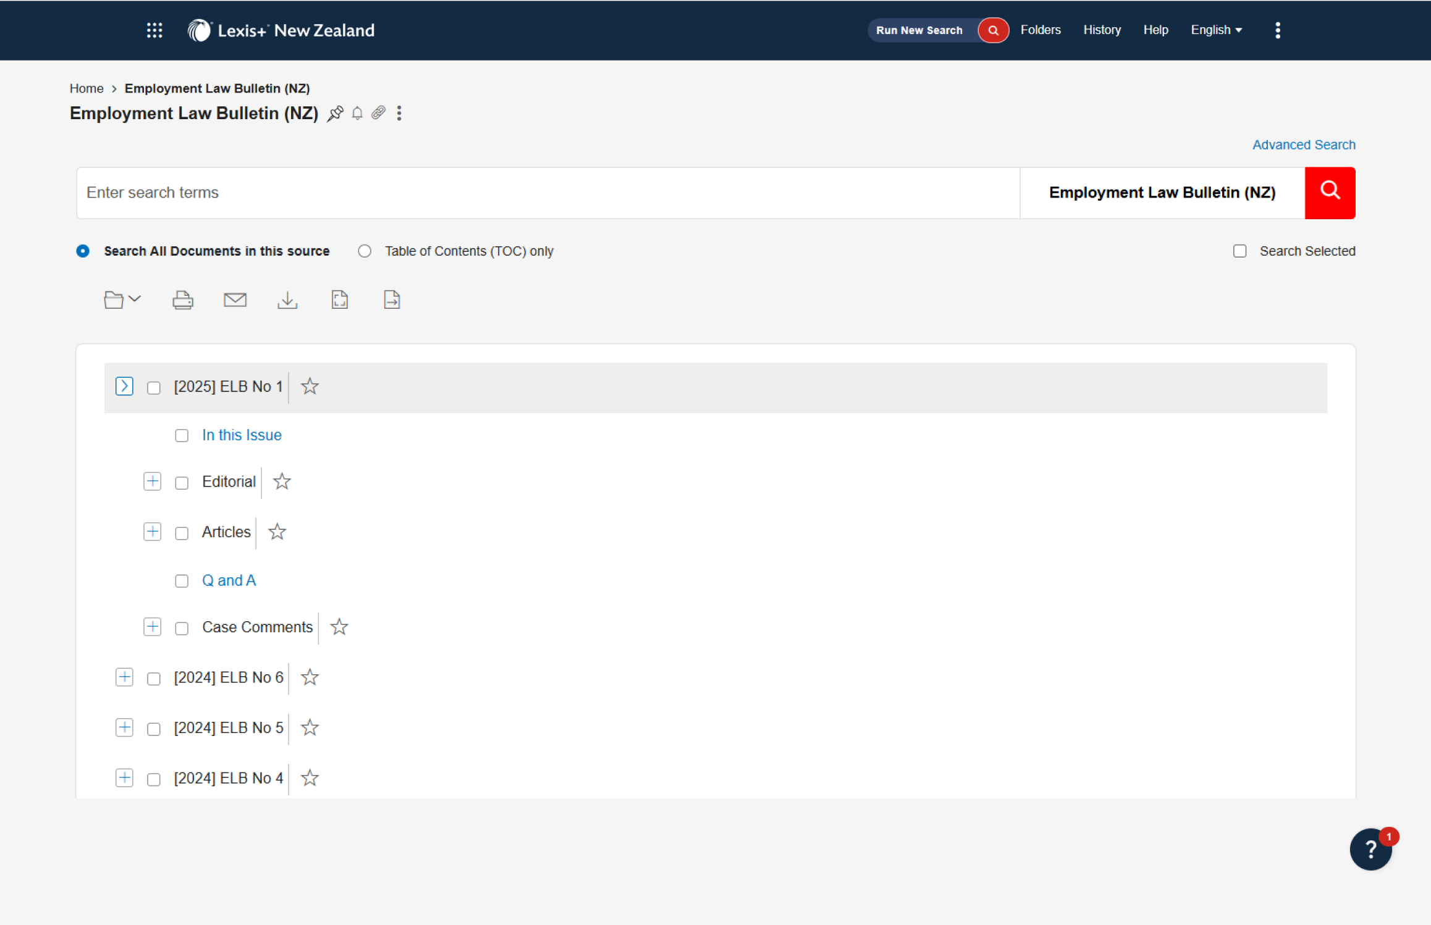Screen dimensions: 1431x925
Task: Open the save to folder dropdown
Action: click(122, 300)
